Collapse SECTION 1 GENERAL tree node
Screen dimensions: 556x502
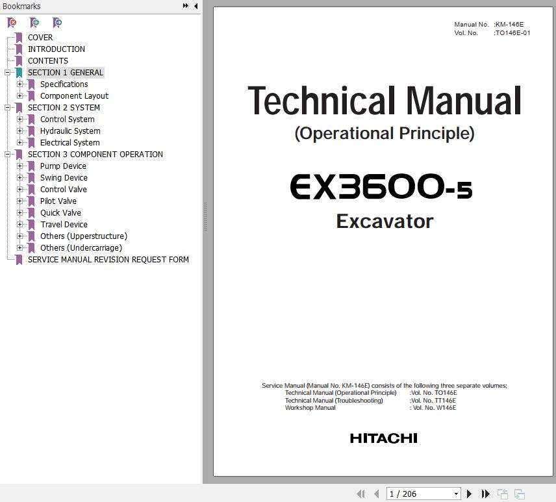(7, 72)
